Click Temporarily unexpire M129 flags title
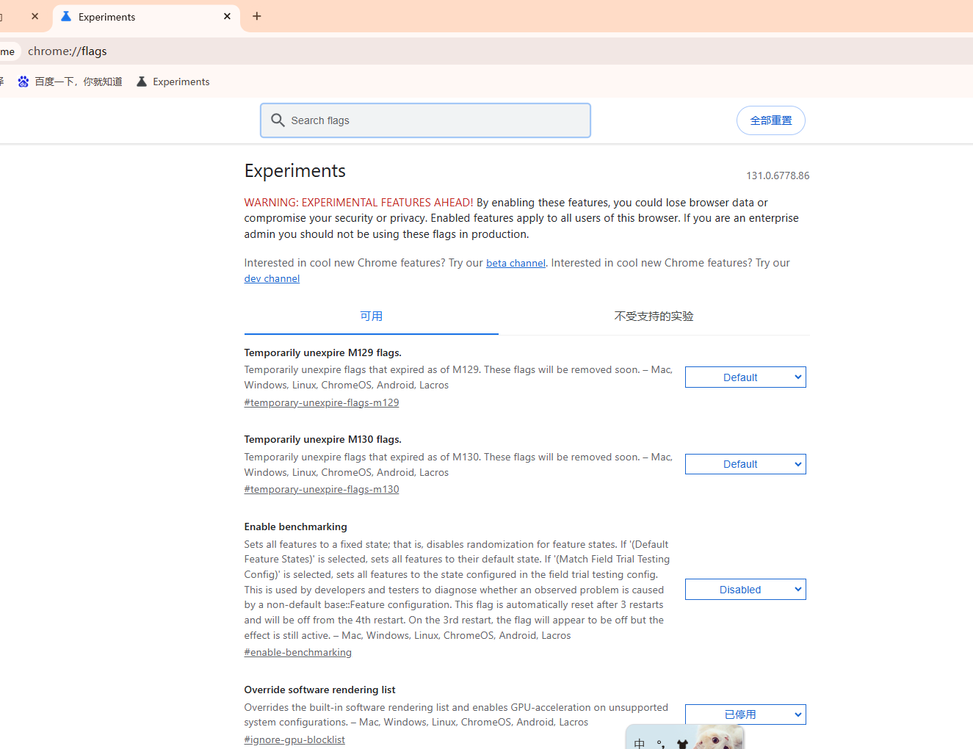 [x=323, y=352]
